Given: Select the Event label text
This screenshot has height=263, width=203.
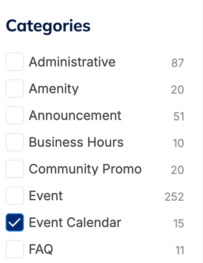Looking at the screenshot, I should click(46, 196).
